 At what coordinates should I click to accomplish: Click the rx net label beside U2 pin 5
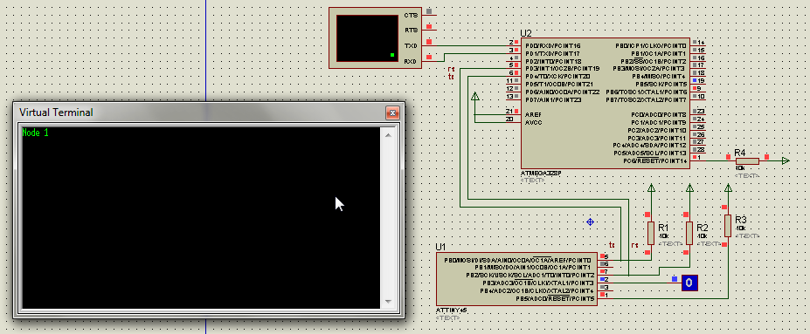click(x=451, y=69)
